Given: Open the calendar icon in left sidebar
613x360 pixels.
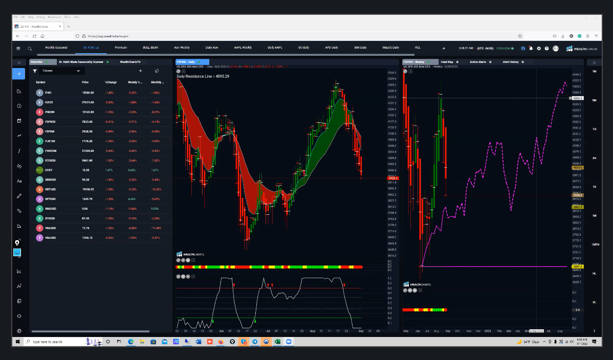Looking at the screenshot, I should coord(19,121).
